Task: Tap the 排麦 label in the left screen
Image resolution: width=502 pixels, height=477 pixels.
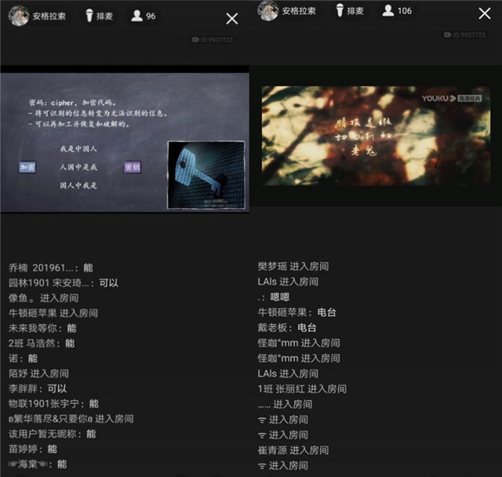Action: pos(104,16)
